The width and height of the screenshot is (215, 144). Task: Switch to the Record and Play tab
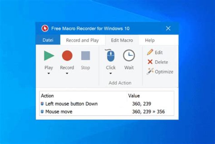coord(82,40)
